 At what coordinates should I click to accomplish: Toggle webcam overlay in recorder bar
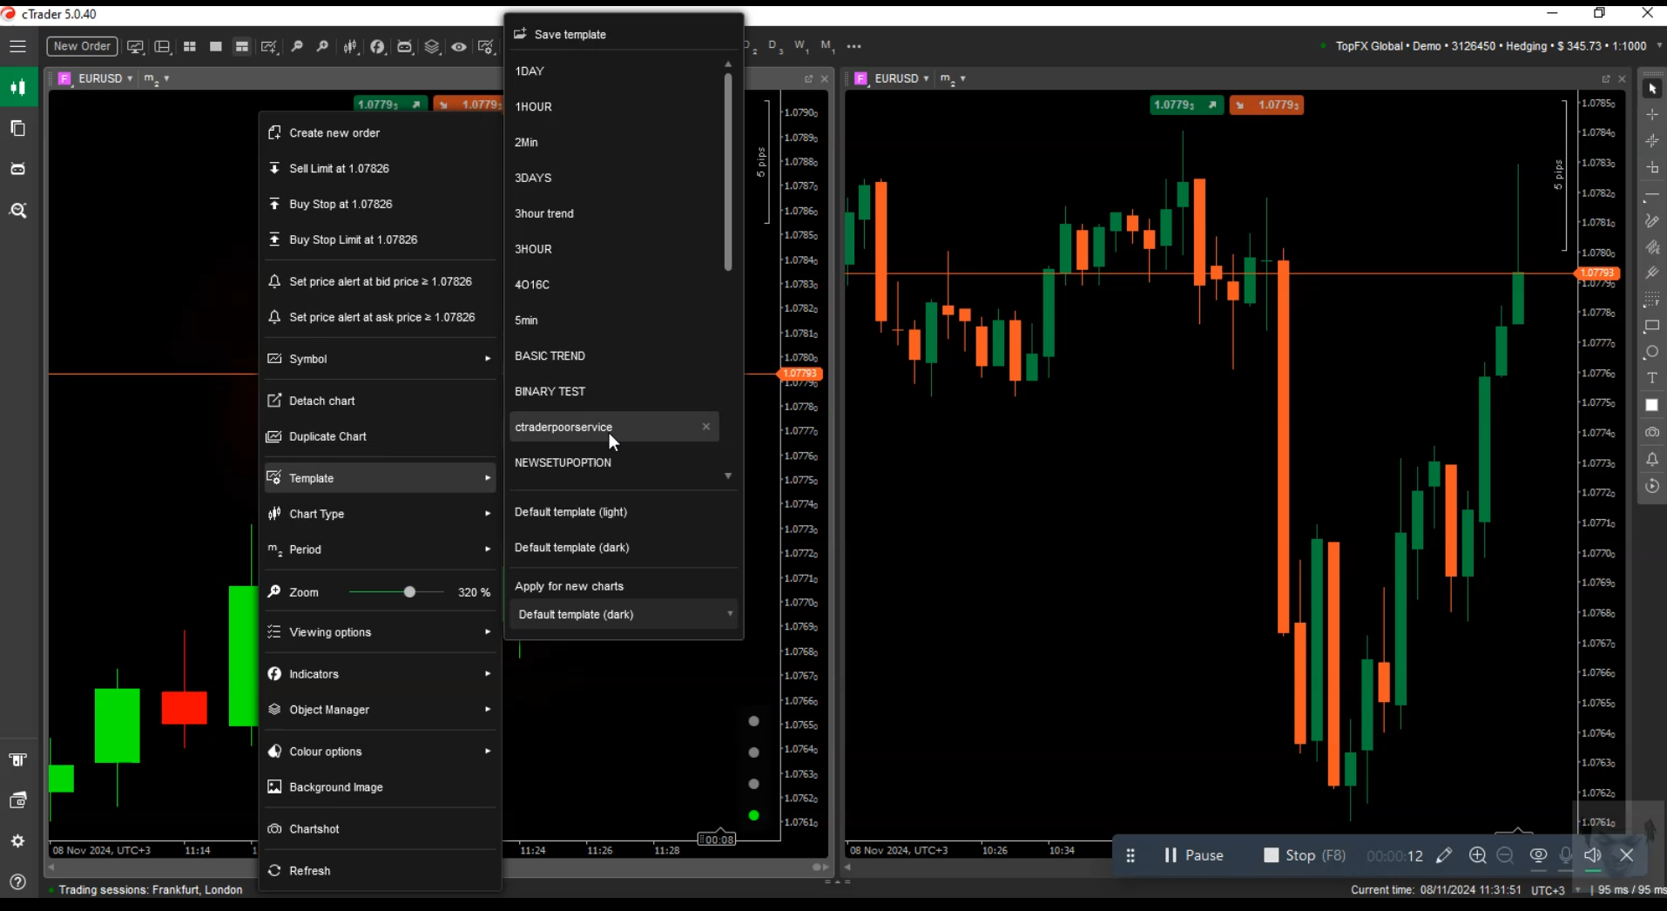1538,855
